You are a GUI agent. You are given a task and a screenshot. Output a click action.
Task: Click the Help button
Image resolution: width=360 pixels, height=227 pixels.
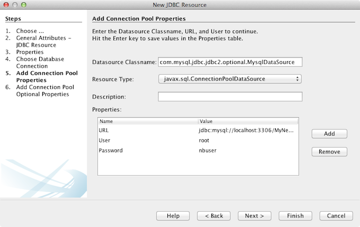tap(173, 215)
